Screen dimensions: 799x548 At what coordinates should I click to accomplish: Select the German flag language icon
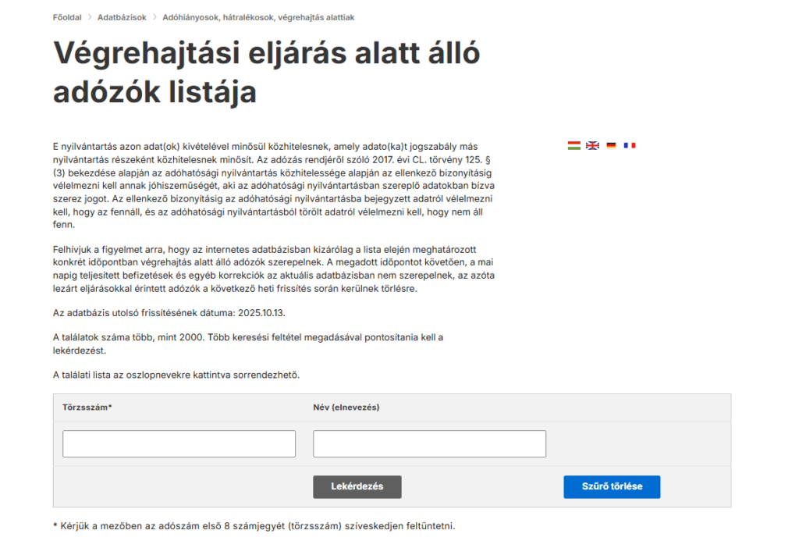[611, 145]
